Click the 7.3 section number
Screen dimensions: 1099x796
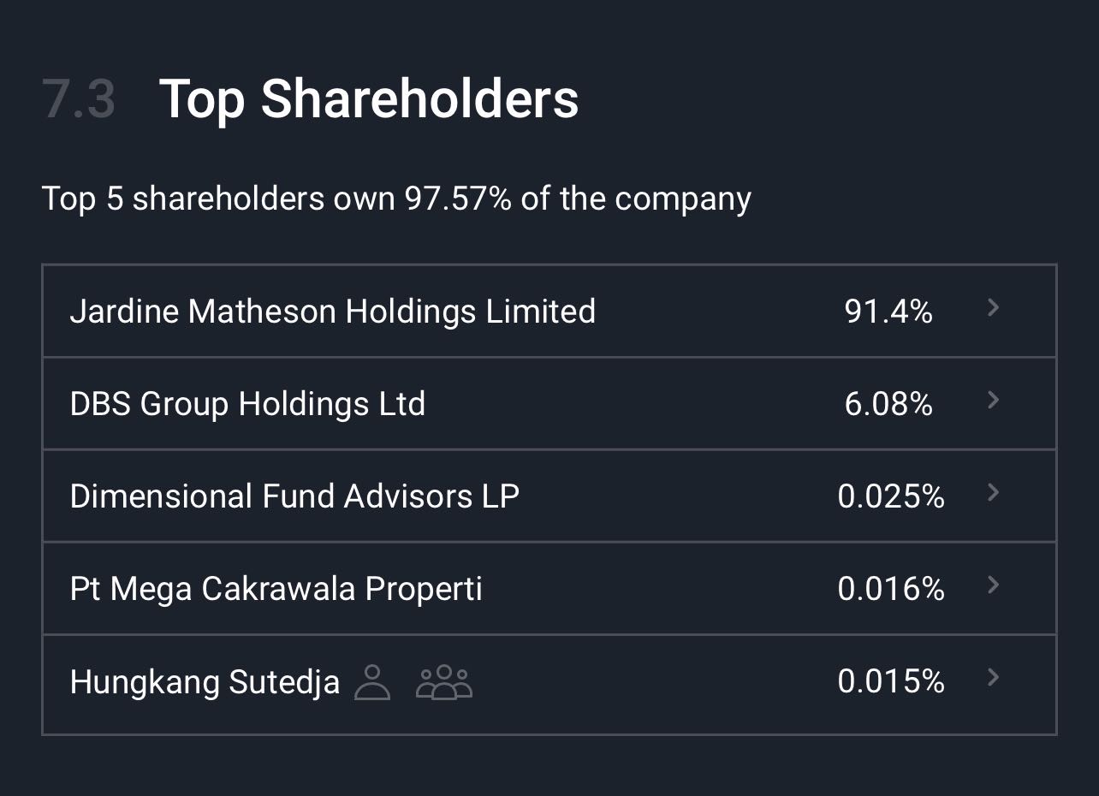point(78,99)
